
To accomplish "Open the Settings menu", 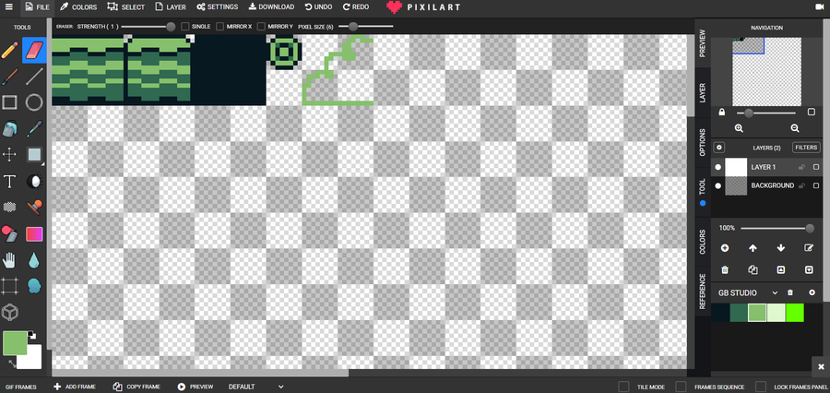I will [217, 6].
